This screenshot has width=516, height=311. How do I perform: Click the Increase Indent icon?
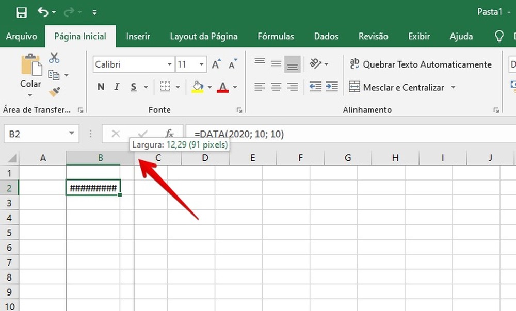tap(331, 87)
